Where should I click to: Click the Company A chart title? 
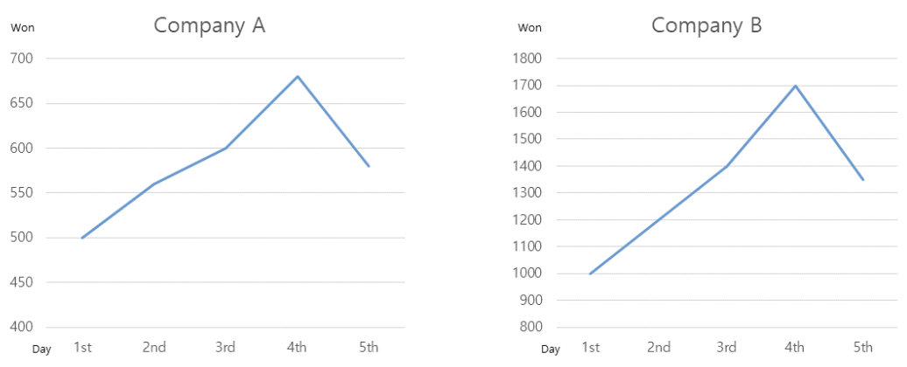[209, 25]
